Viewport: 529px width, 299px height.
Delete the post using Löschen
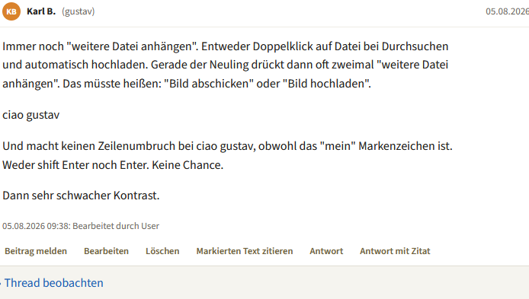point(162,251)
